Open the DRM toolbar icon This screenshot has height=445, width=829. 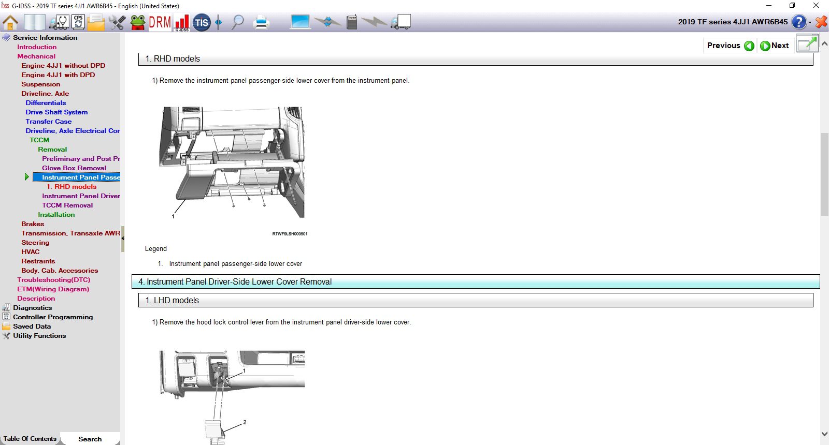pos(160,22)
